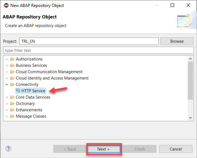Click the Dictionary folder icon
Image resolution: width=197 pixels, height=158 pixels.
click(x=12, y=103)
